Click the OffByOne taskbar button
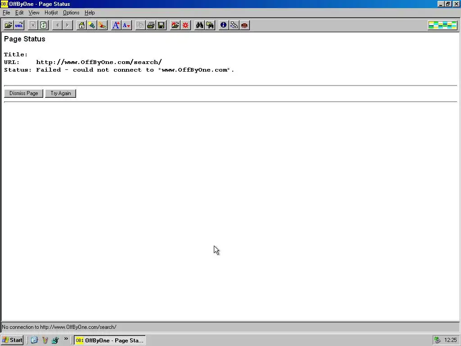This screenshot has height=346, width=461. coord(110,340)
